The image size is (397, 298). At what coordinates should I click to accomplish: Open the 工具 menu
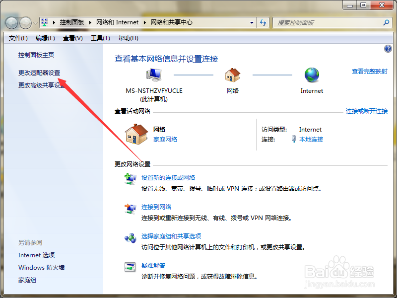[x=99, y=38]
